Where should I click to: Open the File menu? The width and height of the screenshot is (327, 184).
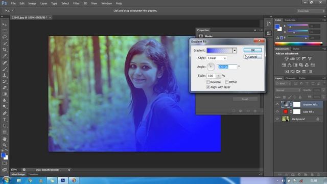click(x=13, y=4)
